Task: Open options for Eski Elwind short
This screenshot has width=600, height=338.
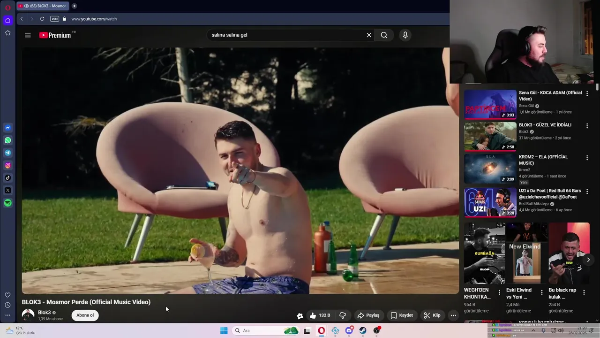Action: point(541,292)
